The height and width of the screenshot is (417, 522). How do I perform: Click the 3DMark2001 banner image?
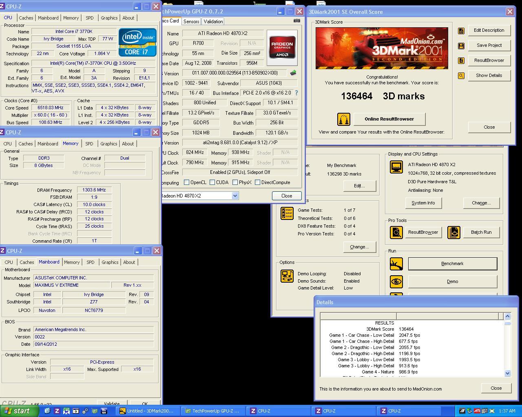click(x=382, y=48)
